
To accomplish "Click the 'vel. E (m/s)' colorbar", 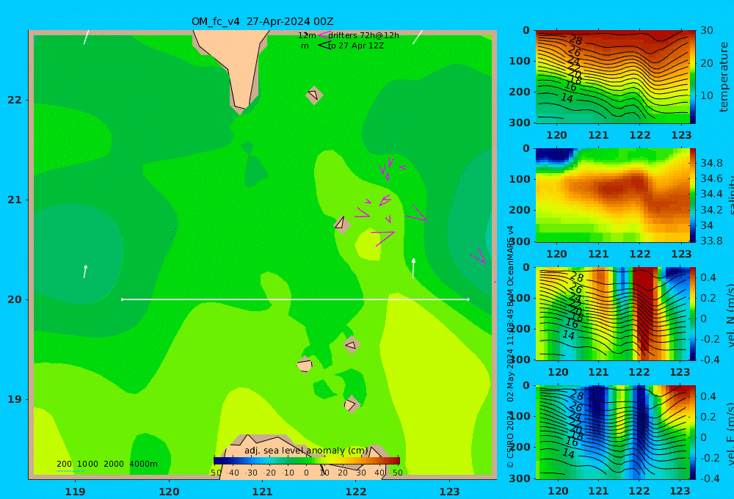I will pyautogui.click(x=693, y=432).
